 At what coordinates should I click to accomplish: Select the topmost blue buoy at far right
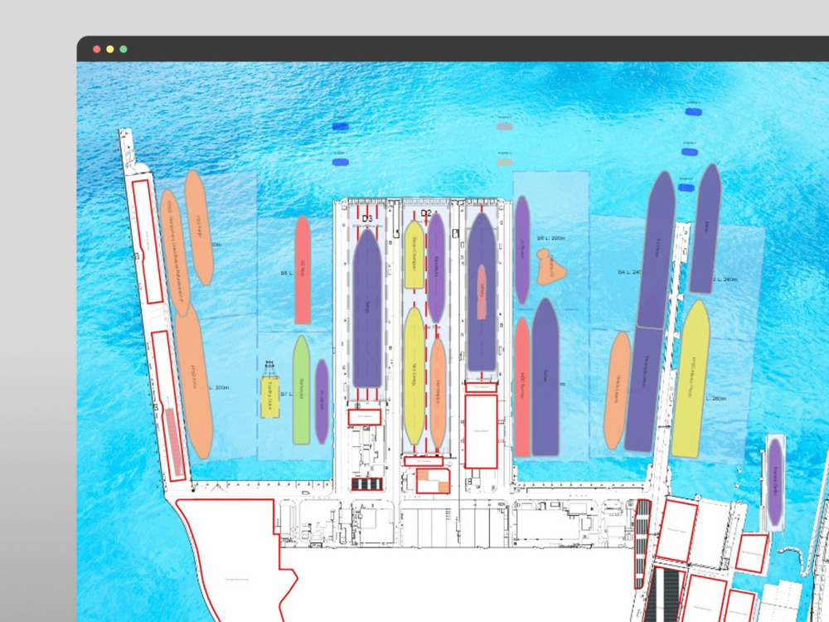click(x=693, y=112)
